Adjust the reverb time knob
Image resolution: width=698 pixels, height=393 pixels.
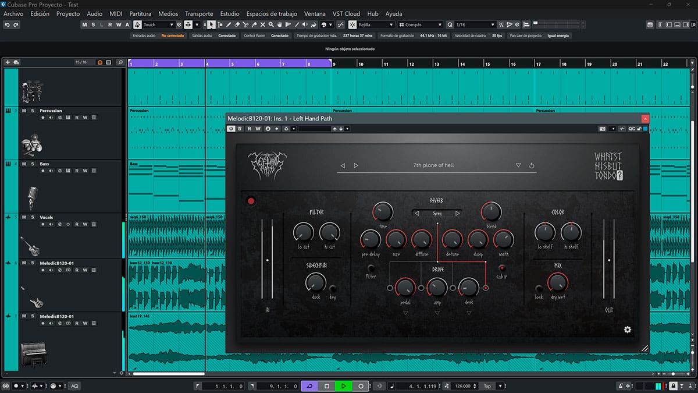(383, 212)
